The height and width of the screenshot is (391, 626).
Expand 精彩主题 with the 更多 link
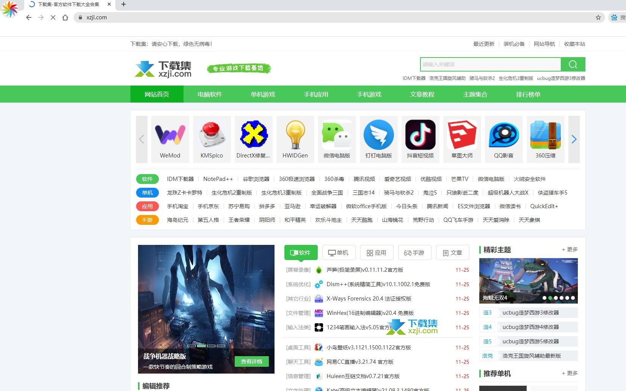point(570,250)
